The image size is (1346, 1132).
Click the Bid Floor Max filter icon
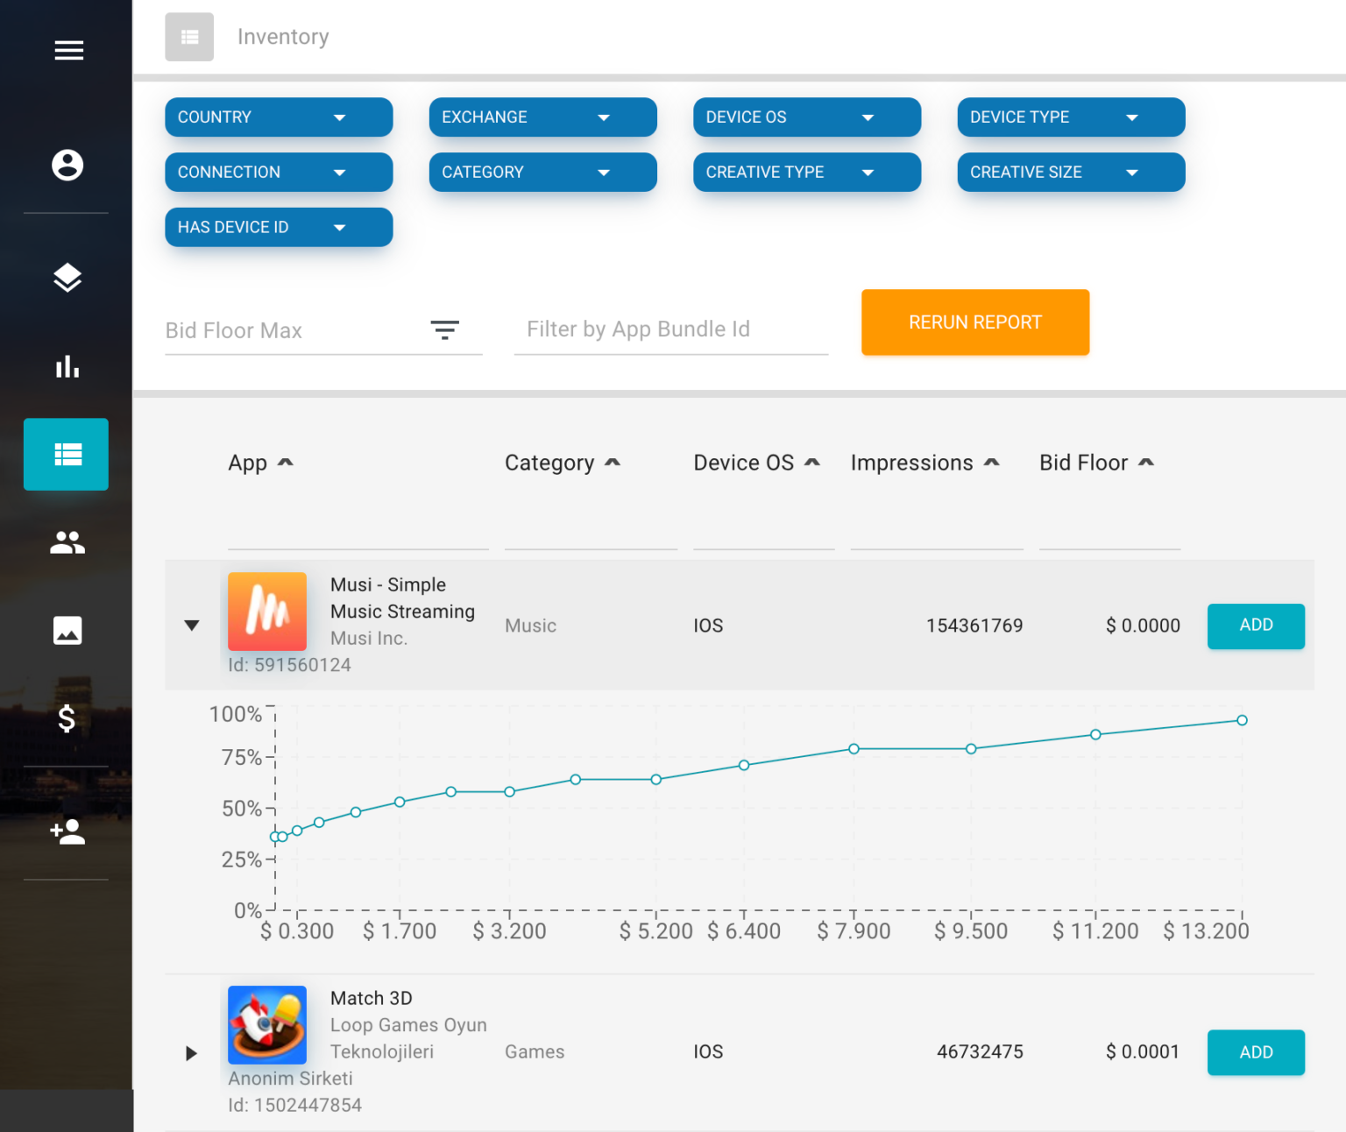coord(445,330)
